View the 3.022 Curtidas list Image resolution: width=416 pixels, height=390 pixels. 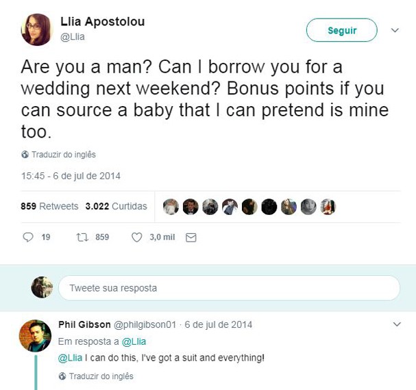click(x=117, y=206)
